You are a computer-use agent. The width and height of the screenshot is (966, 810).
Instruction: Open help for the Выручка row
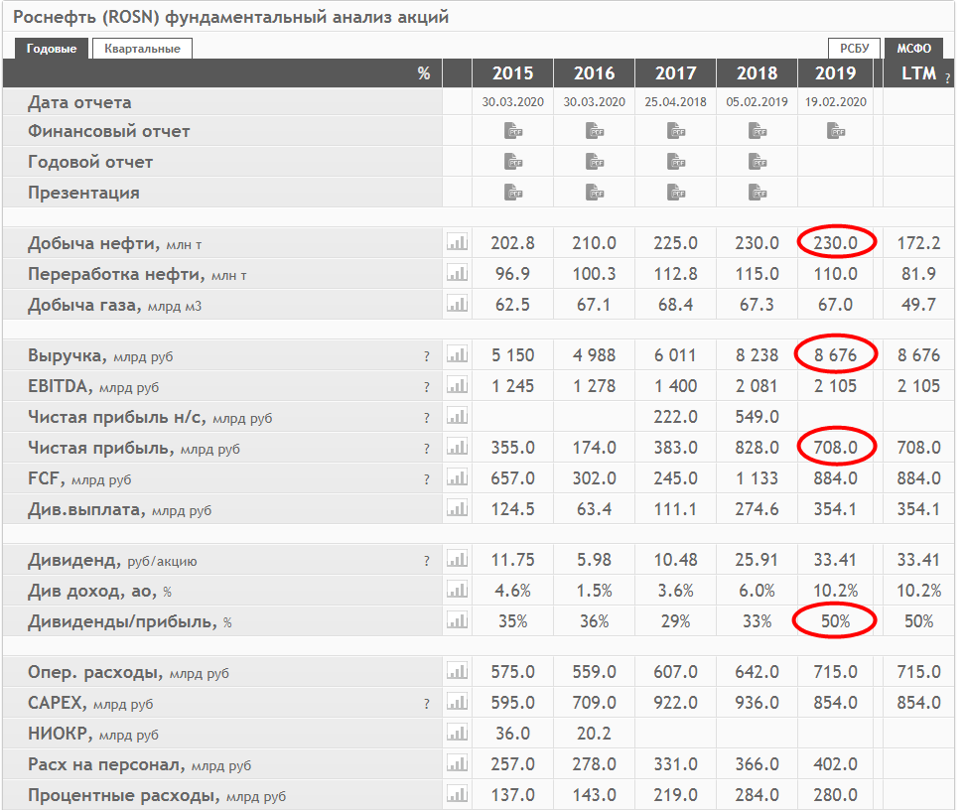point(426,356)
